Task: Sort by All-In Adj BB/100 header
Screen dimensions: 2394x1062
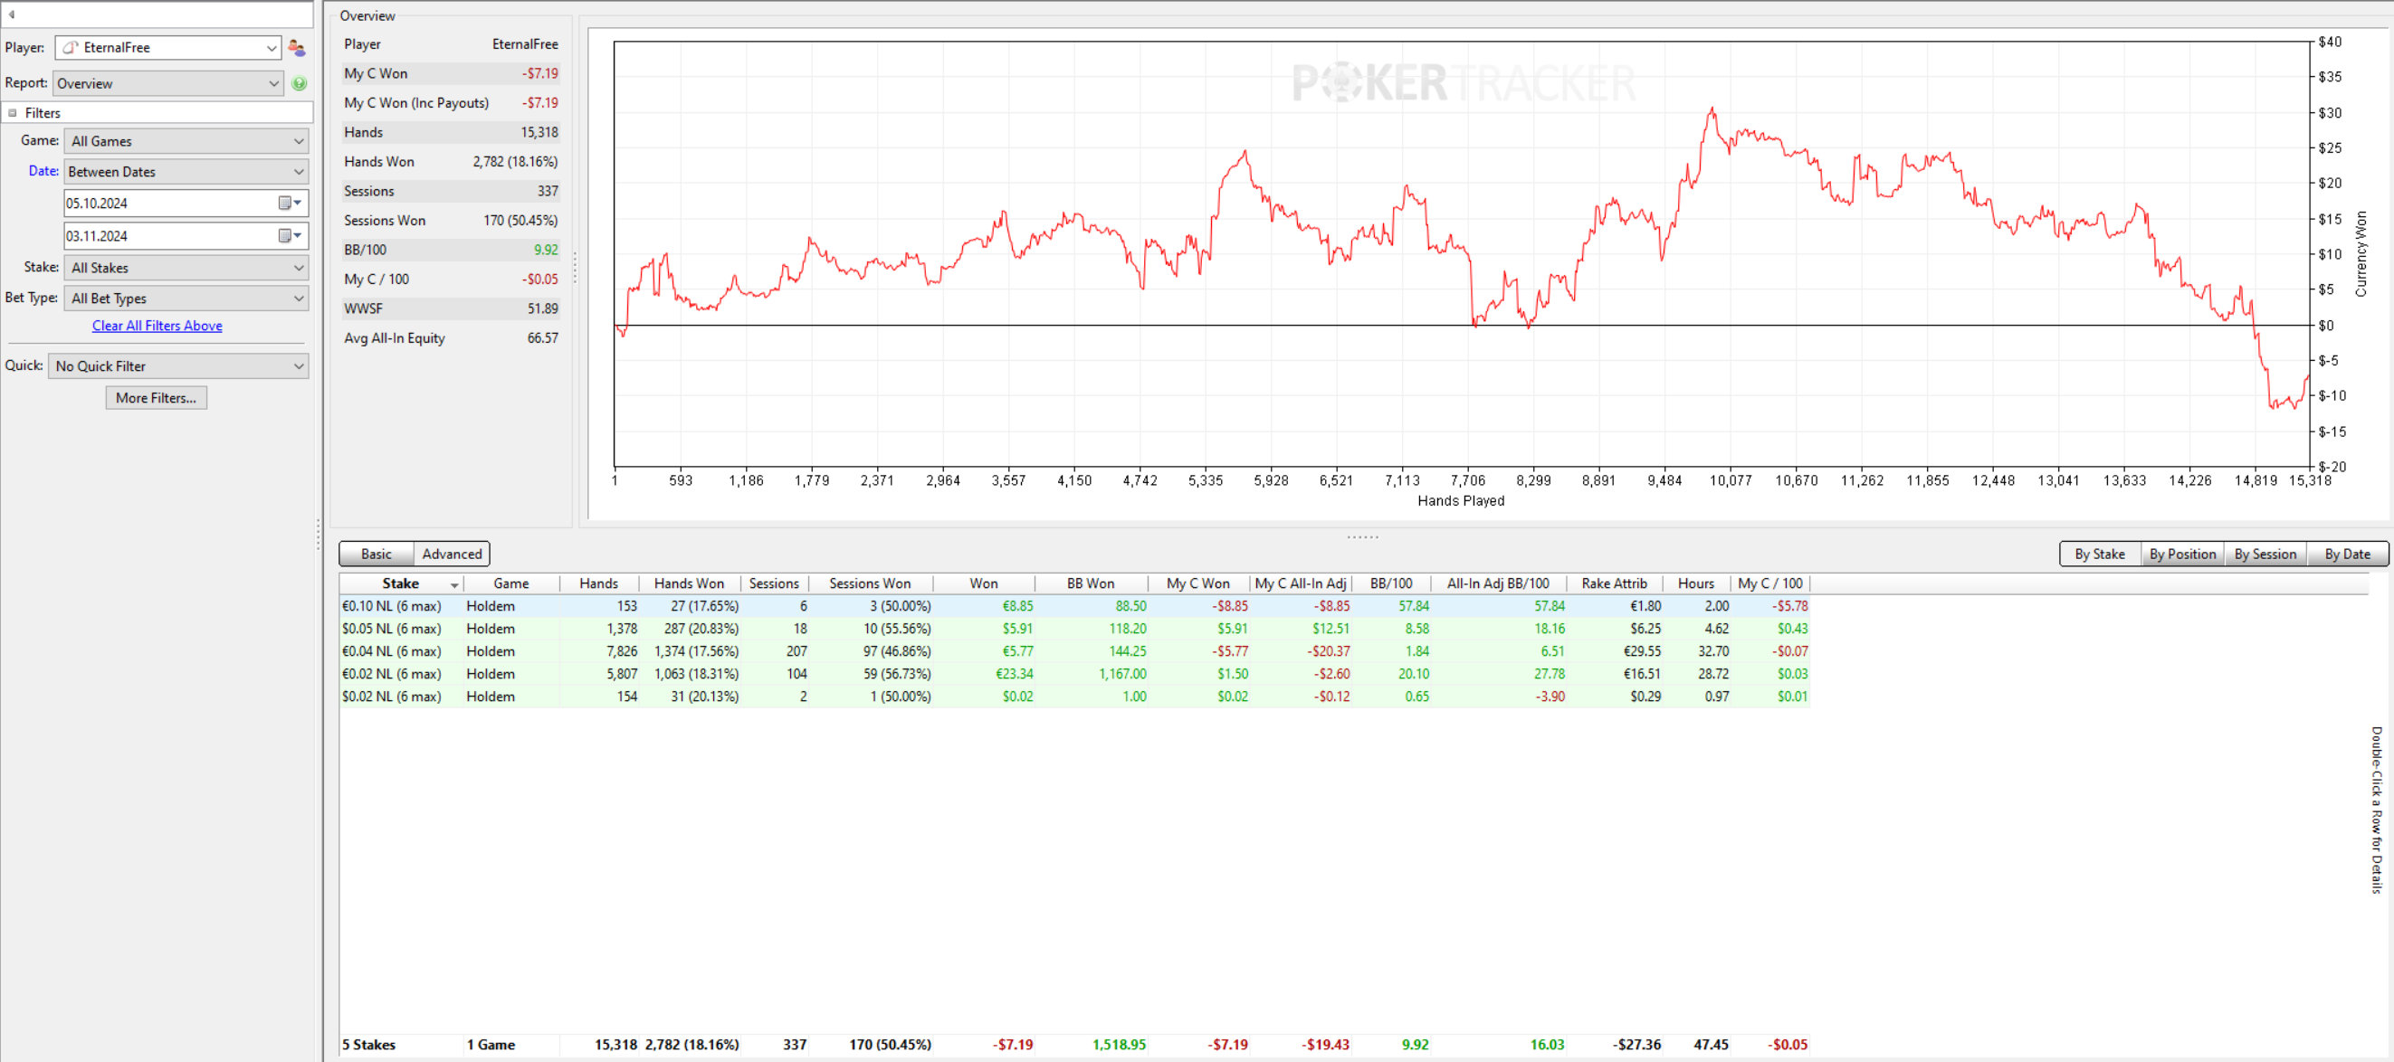Action: pyautogui.click(x=1497, y=583)
